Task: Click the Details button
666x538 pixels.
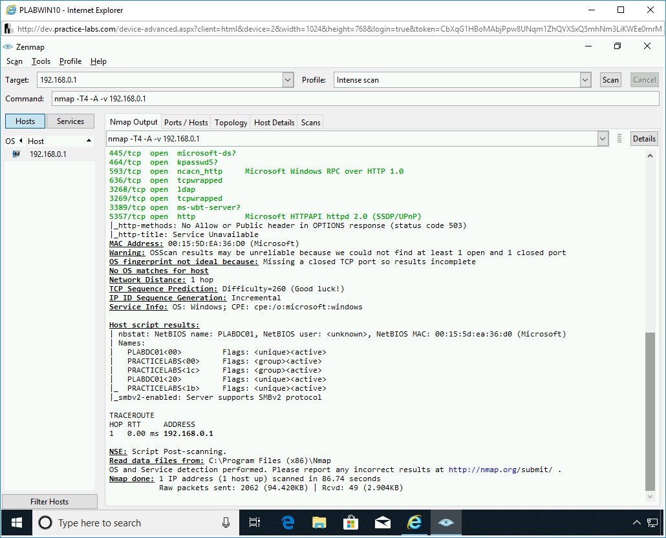Action: [644, 139]
